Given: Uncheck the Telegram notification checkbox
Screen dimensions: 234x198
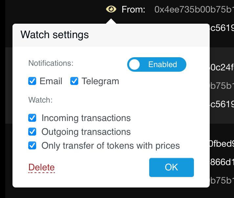Looking at the screenshot, I should point(74,81).
